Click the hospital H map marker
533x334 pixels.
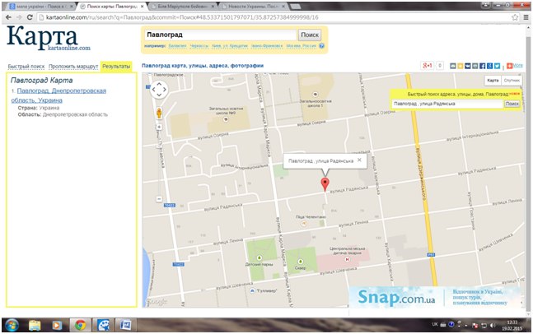(347, 259)
